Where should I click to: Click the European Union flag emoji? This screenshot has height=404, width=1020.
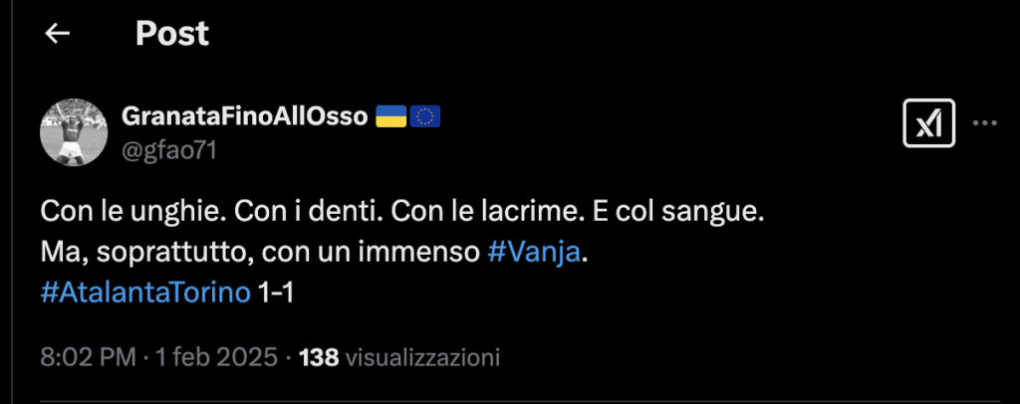click(x=426, y=117)
